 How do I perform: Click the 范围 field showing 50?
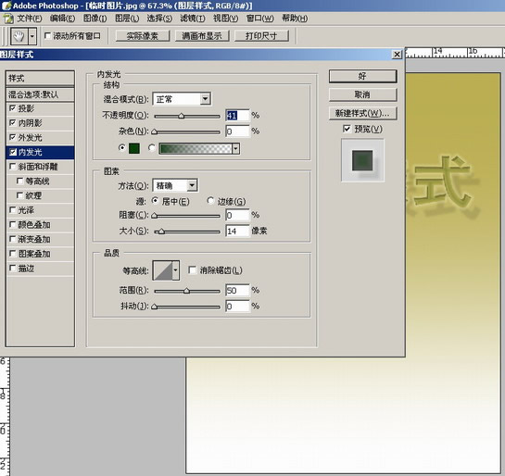click(x=237, y=290)
